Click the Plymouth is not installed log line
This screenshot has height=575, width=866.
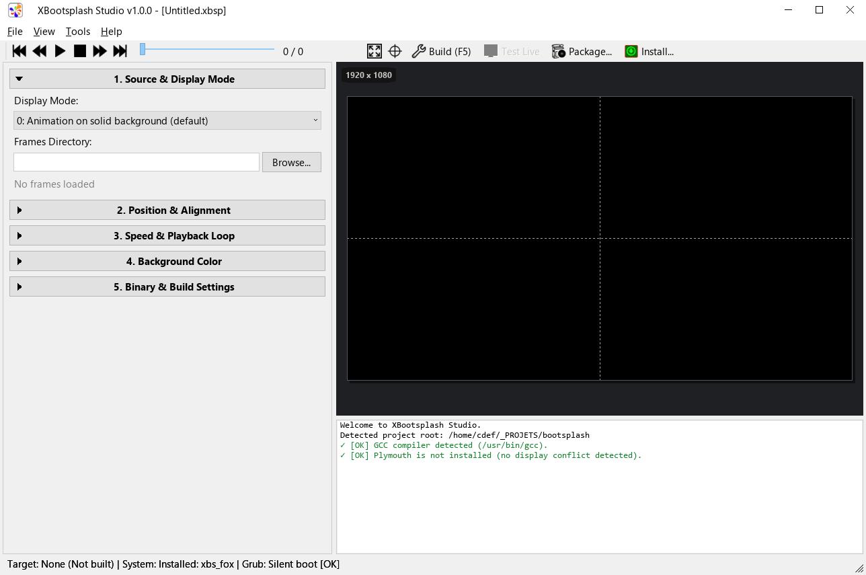coord(491,455)
